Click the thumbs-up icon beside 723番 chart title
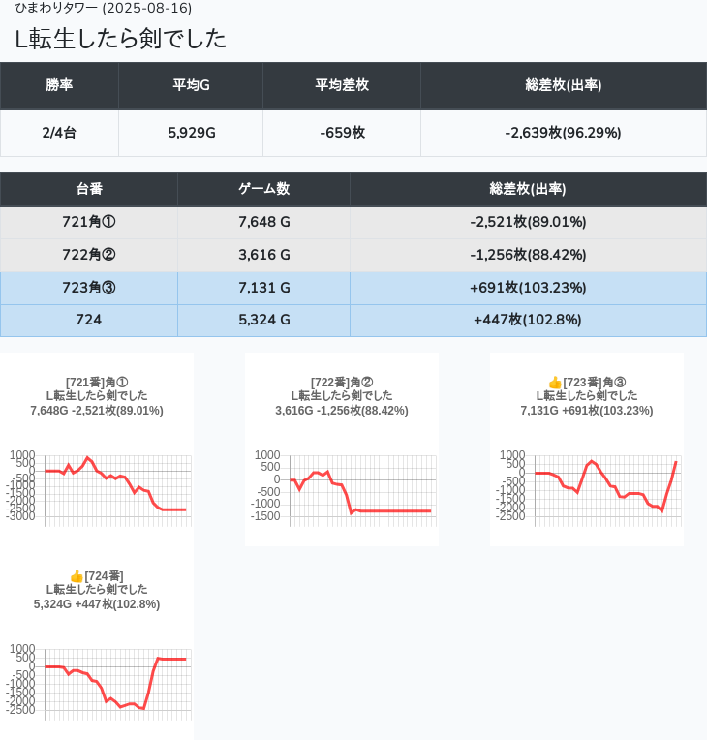Image resolution: width=707 pixels, height=740 pixels. (x=555, y=383)
